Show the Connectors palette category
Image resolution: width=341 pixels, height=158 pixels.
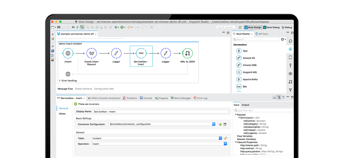pos(290,49)
